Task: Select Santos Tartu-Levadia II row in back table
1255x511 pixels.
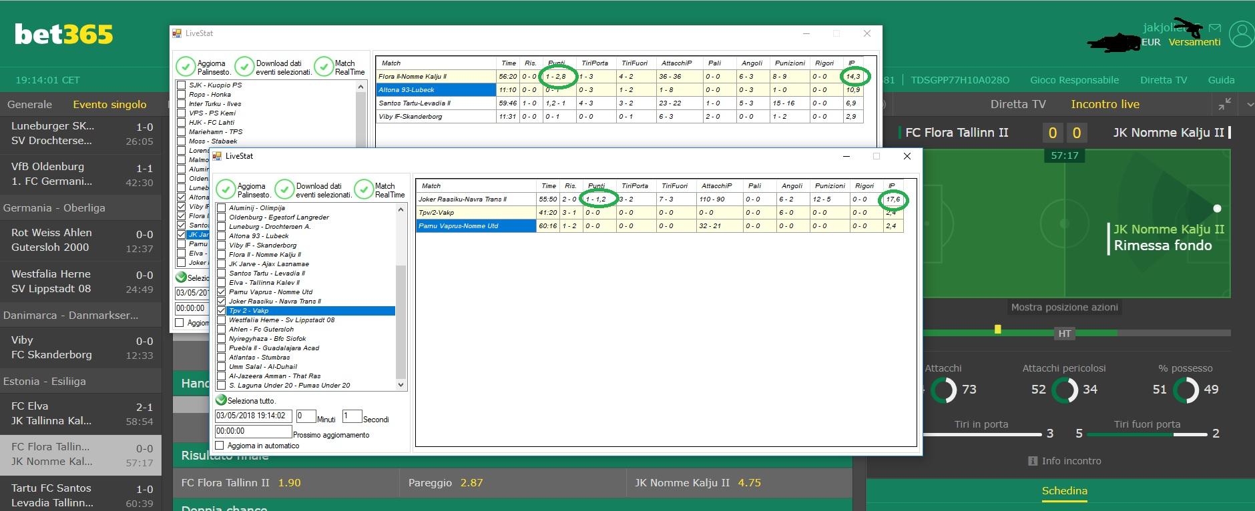Action: 619,103
